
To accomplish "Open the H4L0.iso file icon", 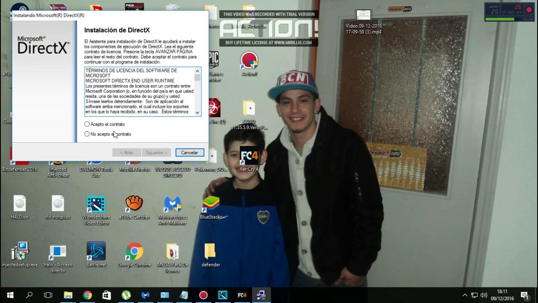I will pos(20,207).
